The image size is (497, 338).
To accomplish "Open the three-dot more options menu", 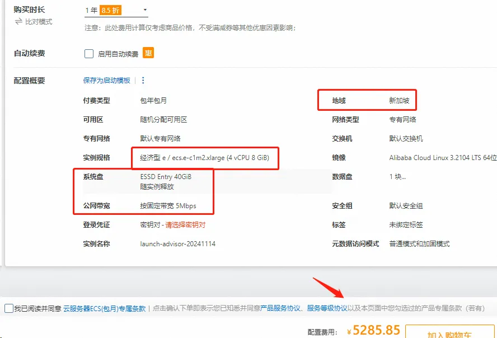I will pos(143,81).
